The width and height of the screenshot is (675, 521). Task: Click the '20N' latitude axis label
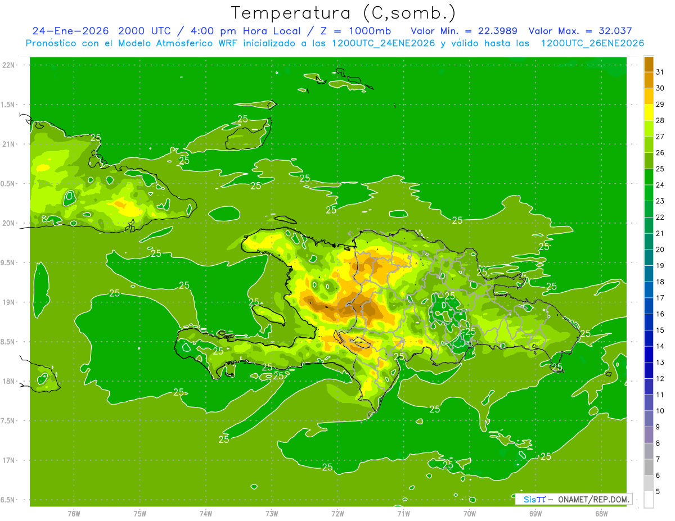[9, 223]
